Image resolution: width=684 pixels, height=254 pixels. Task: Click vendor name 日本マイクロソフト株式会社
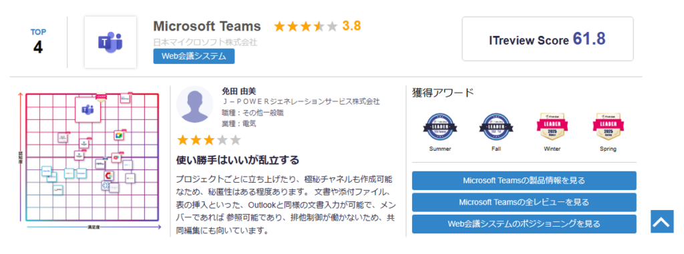[205, 43]
